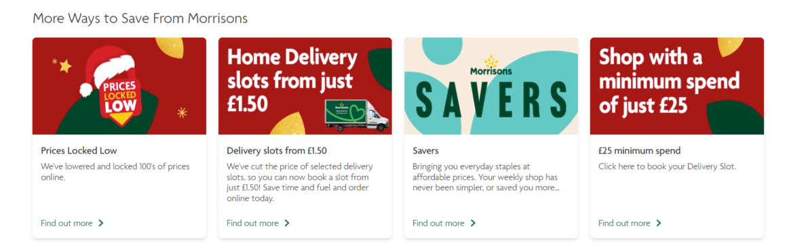This screenshot has height=249, width=787.
Task: Click the Home Delivery slots from just £1.50 banner
Action: (x=305, y=86)
